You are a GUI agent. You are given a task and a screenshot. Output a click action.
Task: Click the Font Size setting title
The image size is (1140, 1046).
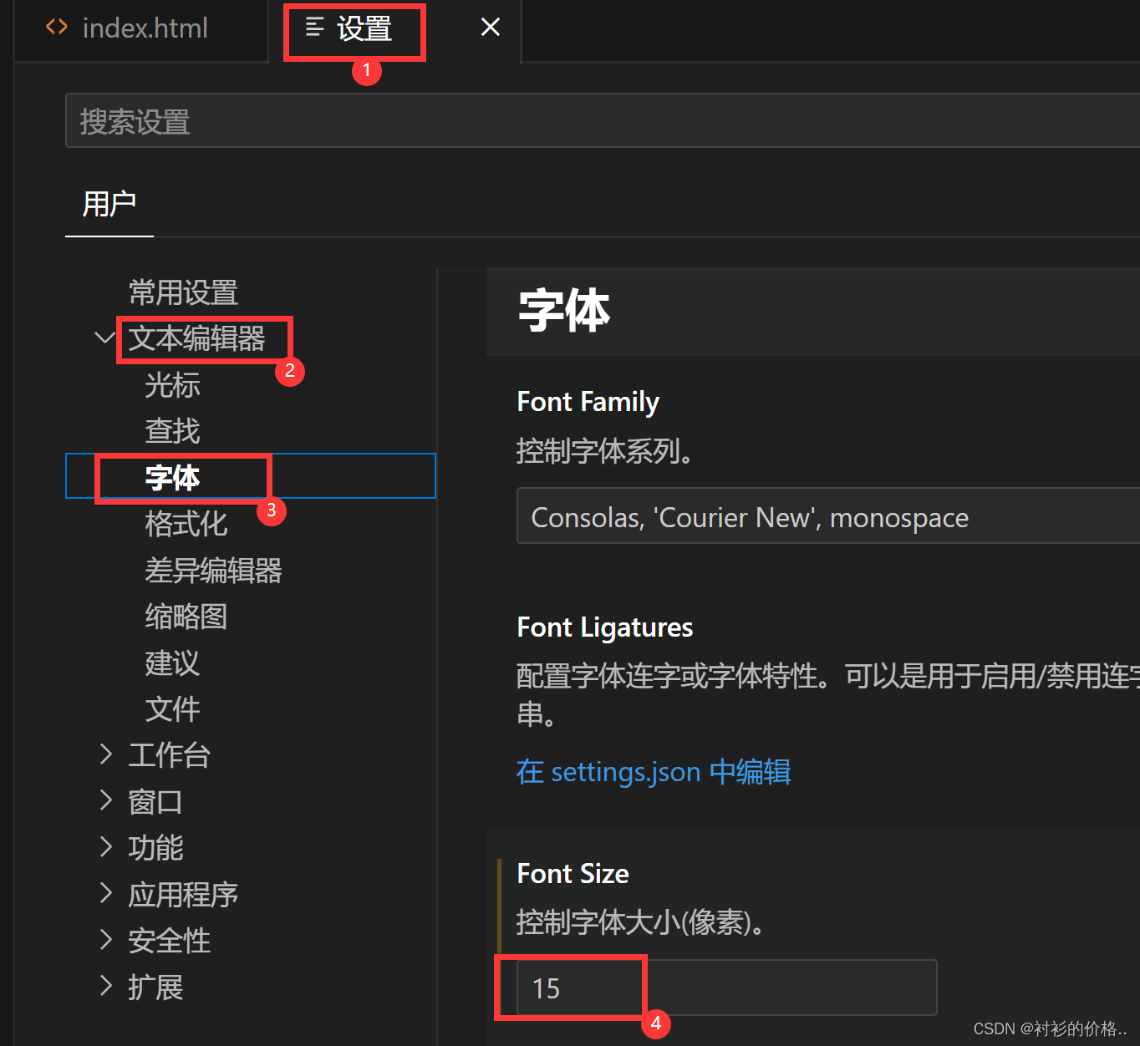tap(573, 874)
